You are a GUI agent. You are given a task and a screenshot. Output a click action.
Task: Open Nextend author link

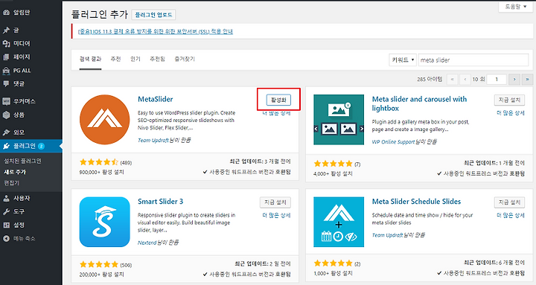147,243
